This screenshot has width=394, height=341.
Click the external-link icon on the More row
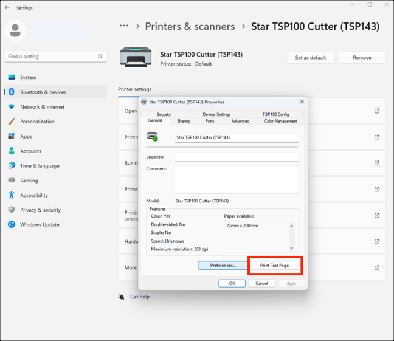tap(376, 267)
